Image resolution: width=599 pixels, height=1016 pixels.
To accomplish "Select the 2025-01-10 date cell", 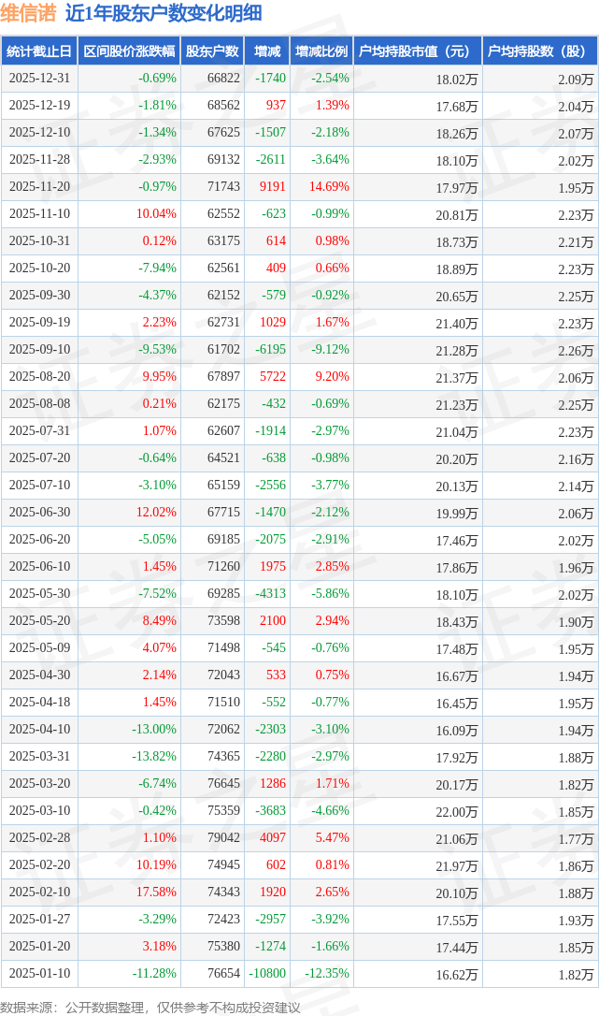I will coord(39,974).
